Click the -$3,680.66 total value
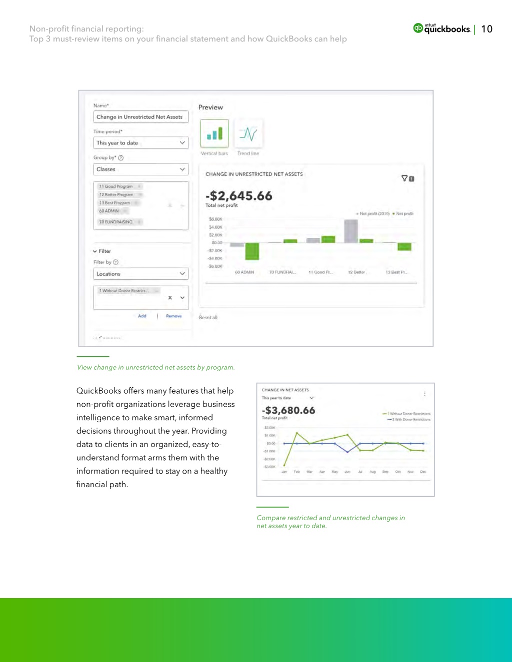The width and height of the screenshot is (512, 662). click(x=288, y=410)
